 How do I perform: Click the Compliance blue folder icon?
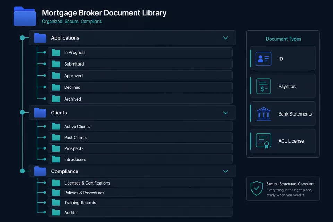(40, 171)
